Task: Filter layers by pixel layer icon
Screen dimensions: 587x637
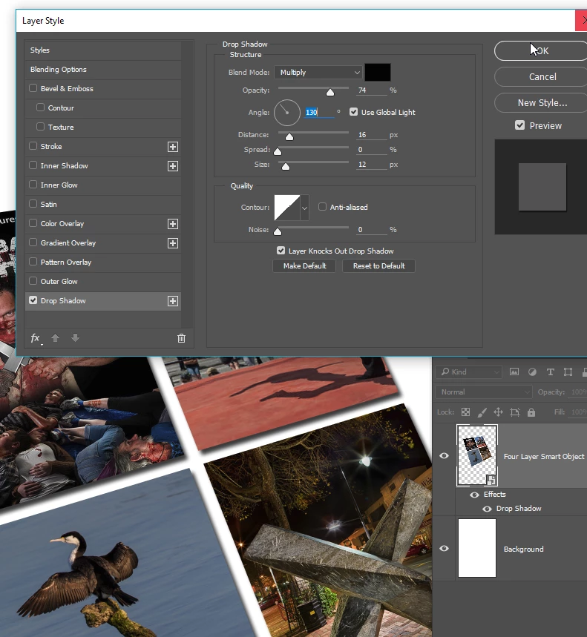Action: click(514, 372)
